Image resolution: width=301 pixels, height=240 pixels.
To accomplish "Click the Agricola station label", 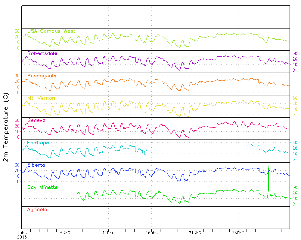I will point(37,210).
